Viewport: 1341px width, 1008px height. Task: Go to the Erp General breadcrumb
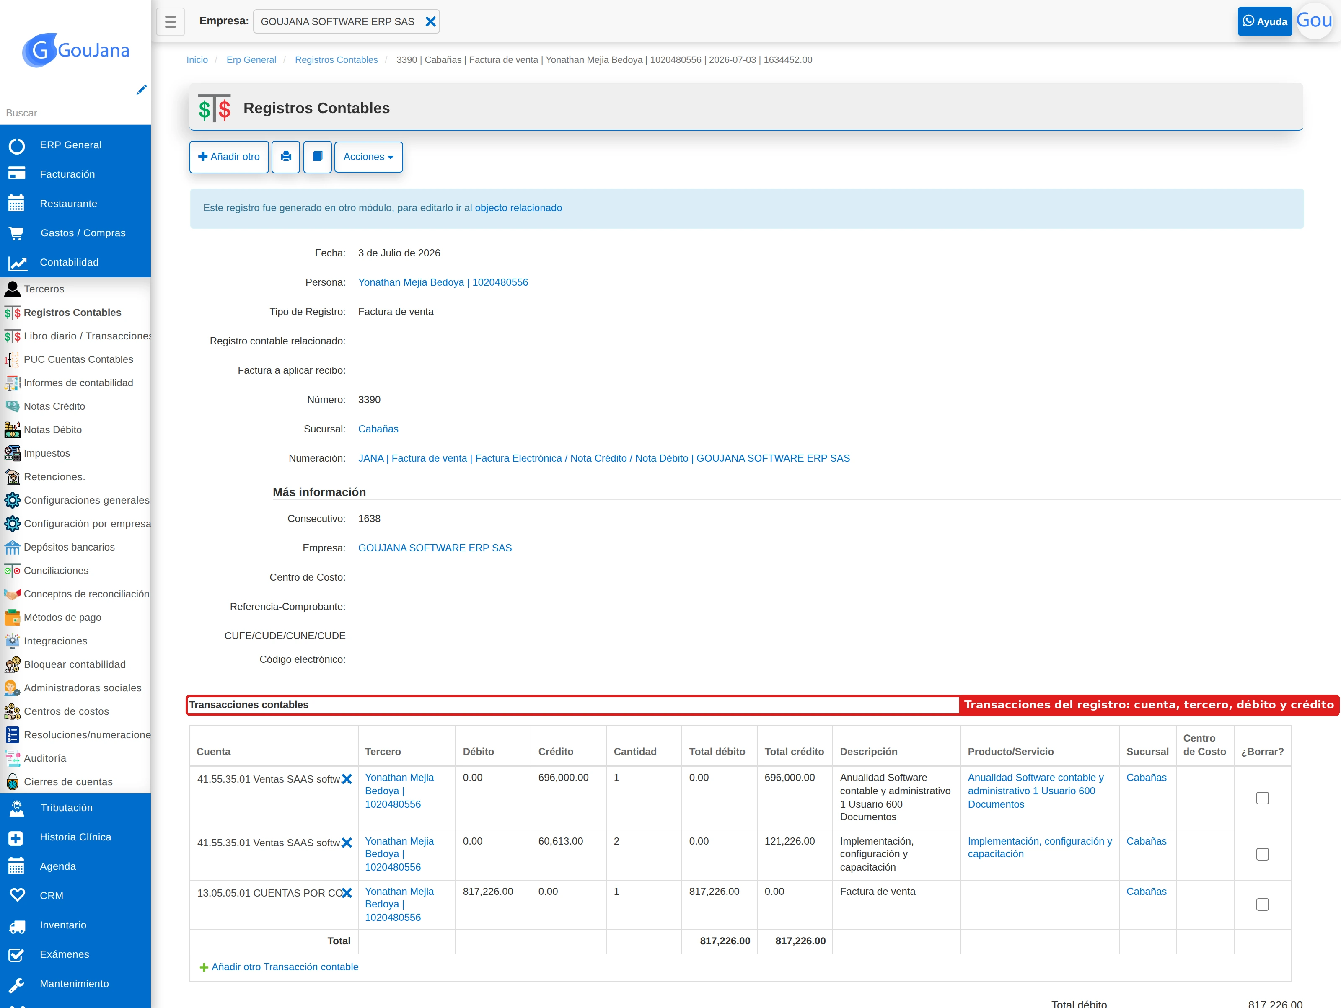pyautogui.click(x=251, y=59)
